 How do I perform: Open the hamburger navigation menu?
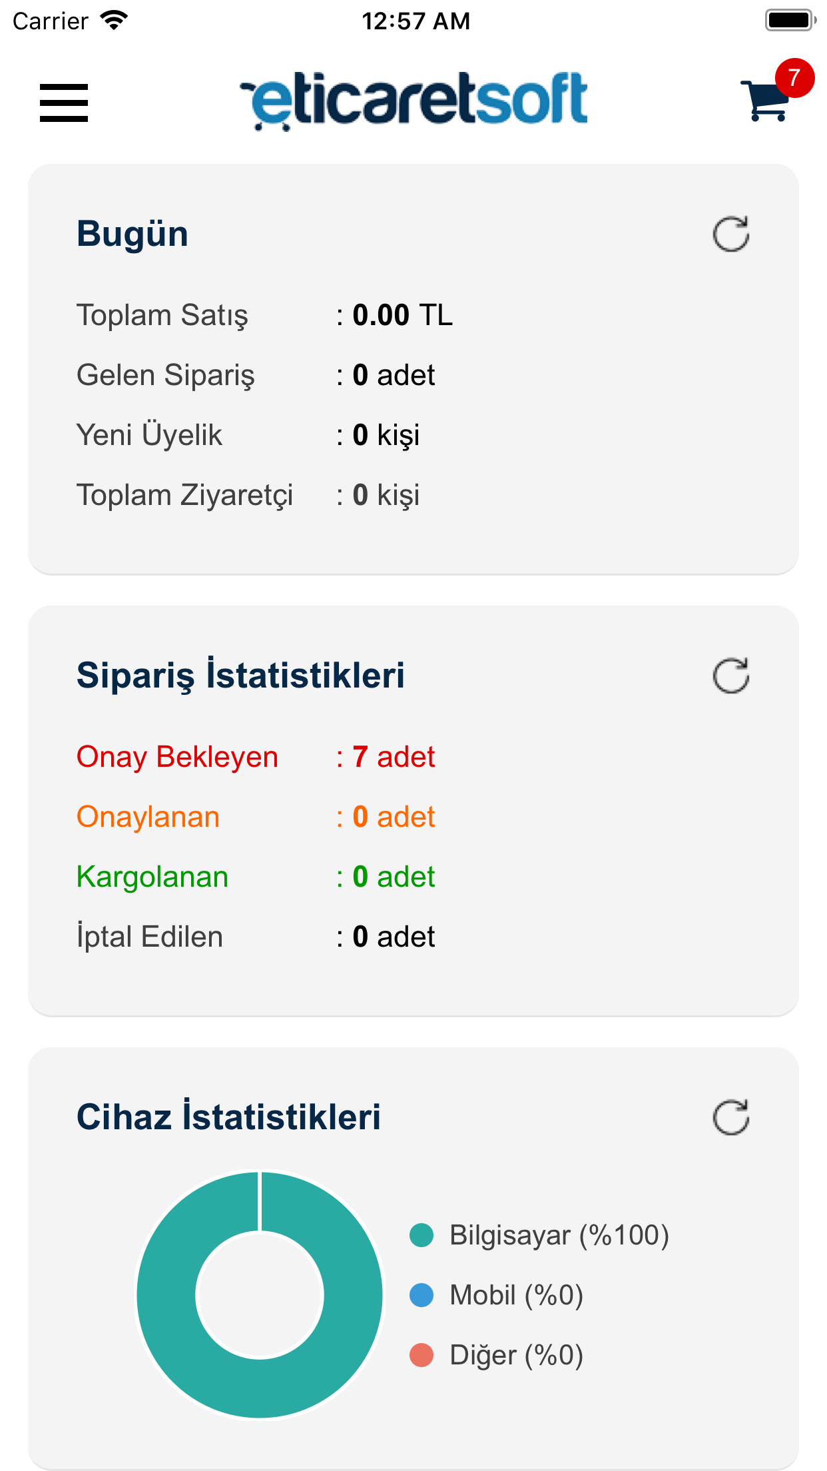(64, 103)
